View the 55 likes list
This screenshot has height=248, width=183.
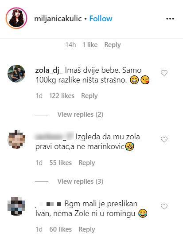(x=61, y=163)
